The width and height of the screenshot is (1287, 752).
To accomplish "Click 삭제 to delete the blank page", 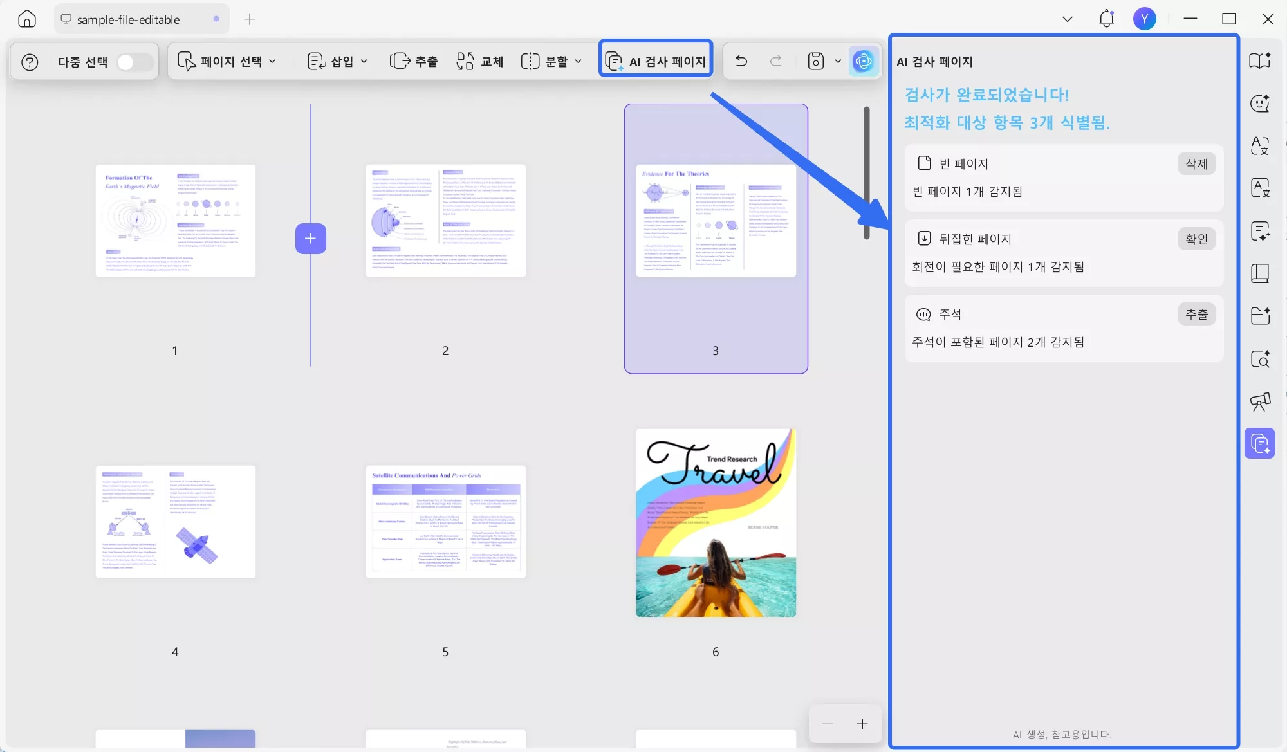I will point(1196,163).
